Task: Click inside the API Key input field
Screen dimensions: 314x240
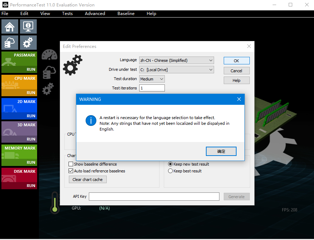Action: point(154,196)
